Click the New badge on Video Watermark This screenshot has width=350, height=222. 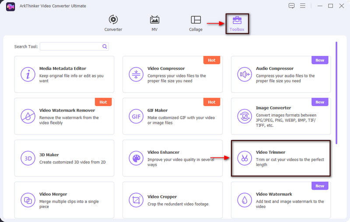point(320,186)
